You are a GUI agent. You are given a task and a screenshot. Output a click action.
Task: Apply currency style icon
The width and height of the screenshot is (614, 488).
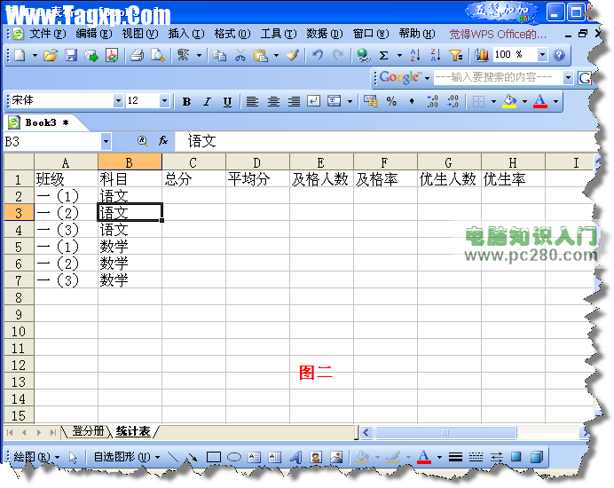click(370, 101)
